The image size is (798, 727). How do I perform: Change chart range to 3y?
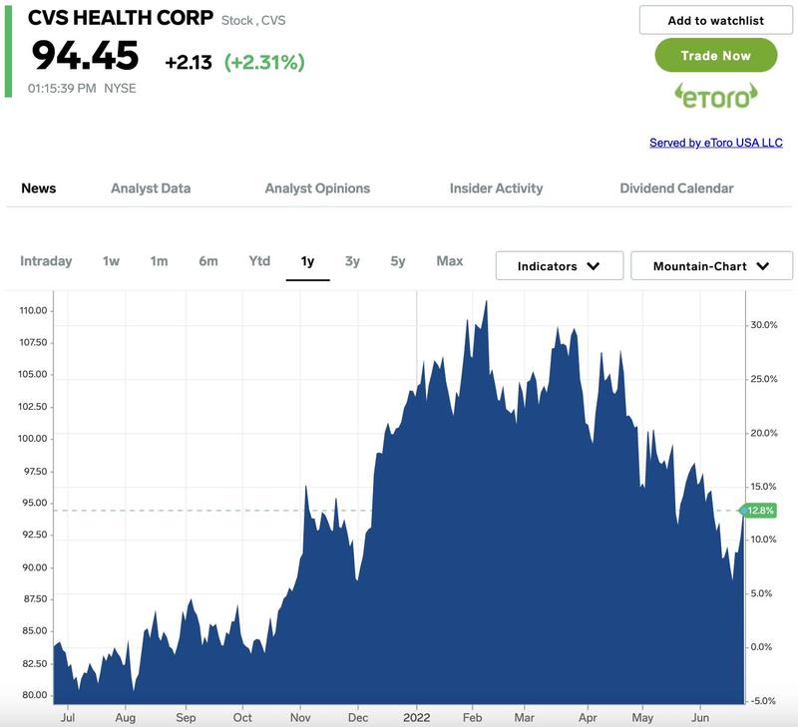click(352, 261)
